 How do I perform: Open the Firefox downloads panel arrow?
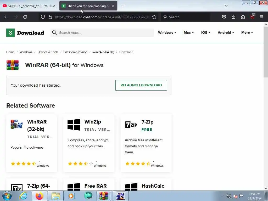click(x=233, y=17)
